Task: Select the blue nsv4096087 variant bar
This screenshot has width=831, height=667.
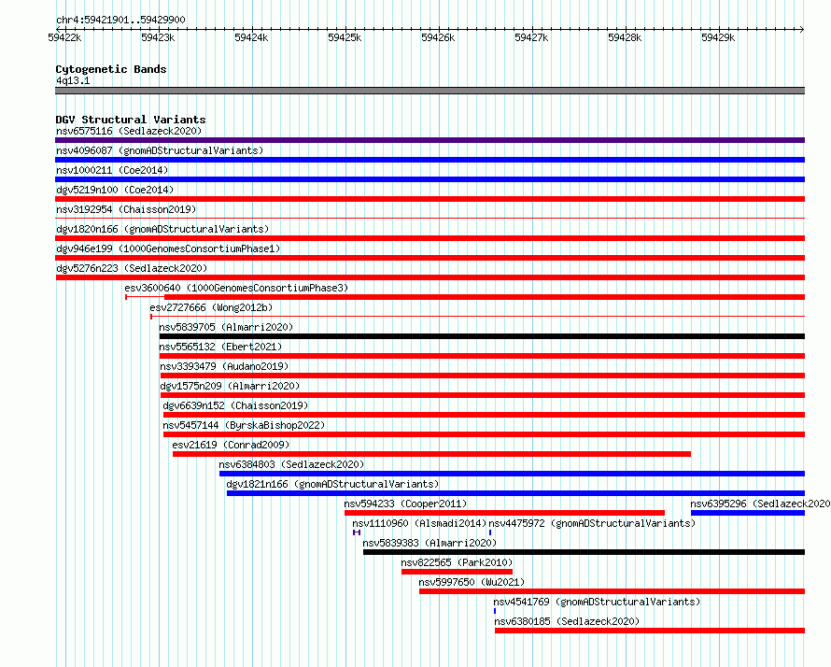Action: (430, 160)
